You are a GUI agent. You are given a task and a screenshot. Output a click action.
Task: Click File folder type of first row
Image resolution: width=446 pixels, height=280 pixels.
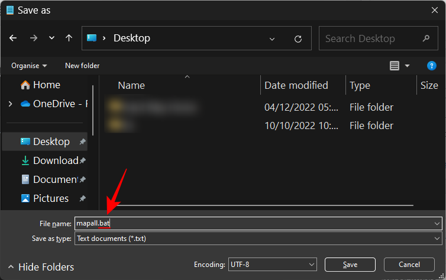[371, 107]
